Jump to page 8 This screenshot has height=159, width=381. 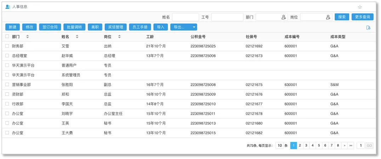coord(338,146)
